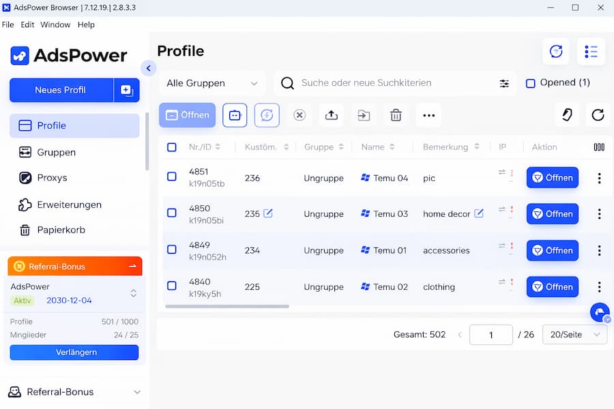Click the refresh icon at right of toolbar
Image resolution: width=614 pixels, height=409 pixels.
[598, 115]
